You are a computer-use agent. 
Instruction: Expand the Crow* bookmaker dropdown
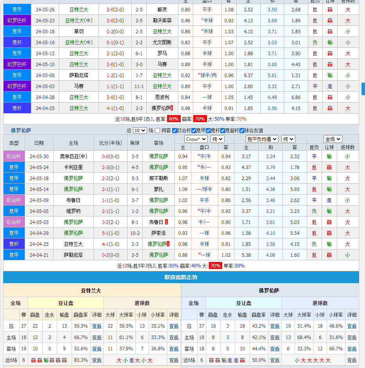196,139
